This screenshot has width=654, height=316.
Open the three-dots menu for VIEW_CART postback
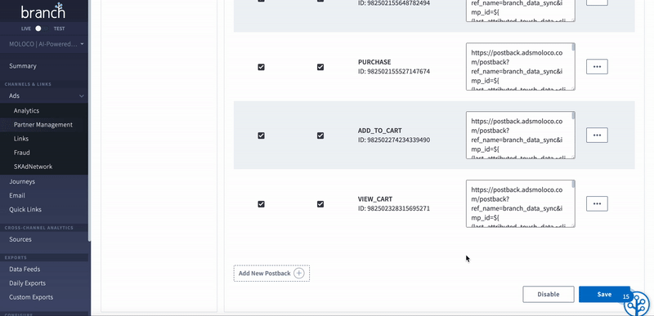coord(597,203)
